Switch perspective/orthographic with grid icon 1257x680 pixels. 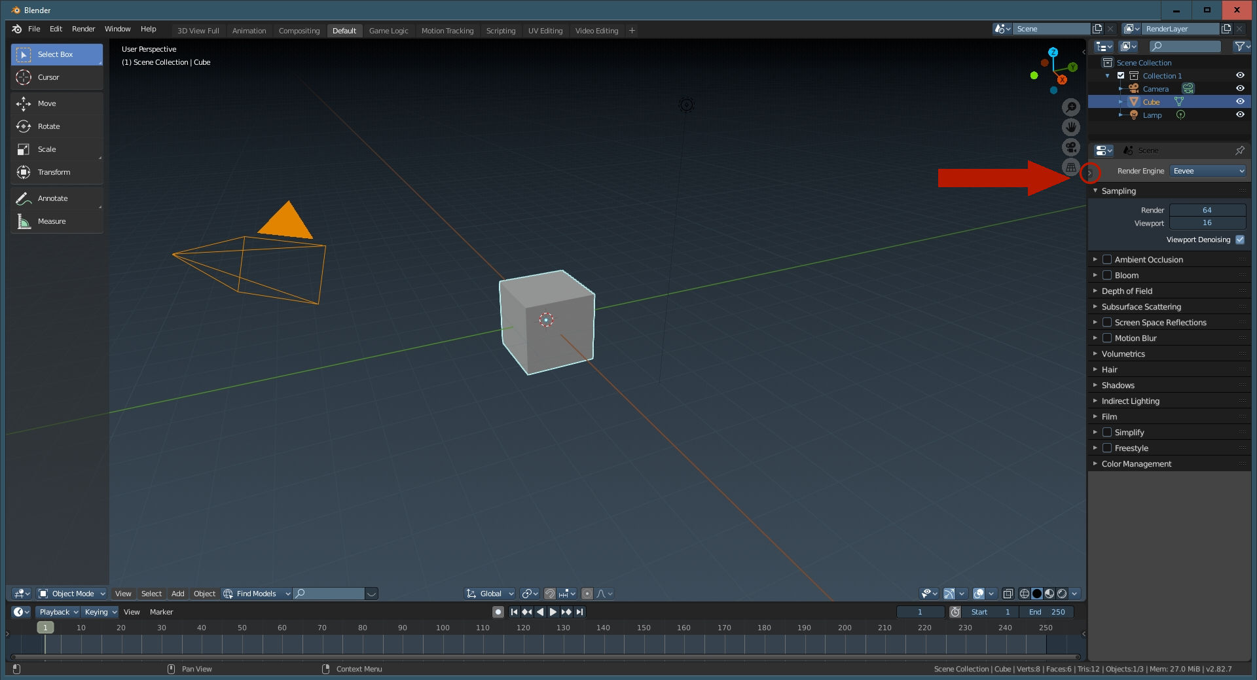coord(1071,168)
